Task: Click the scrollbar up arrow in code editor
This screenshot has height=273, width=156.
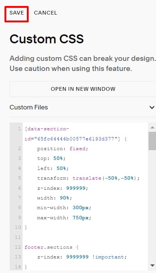Action: point(152,127)
